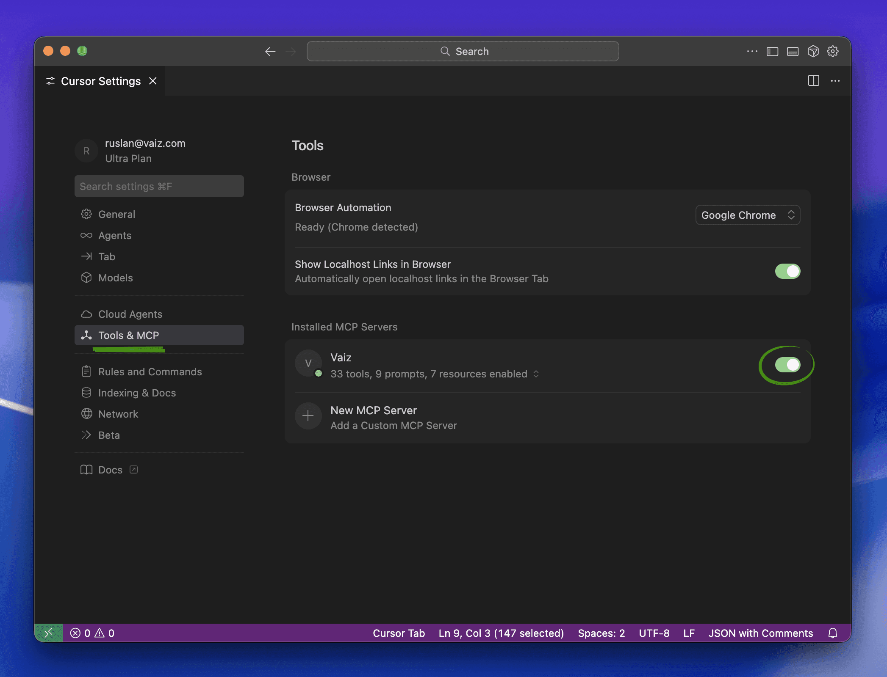Screen dimensions: 887x677
Task: Expand Vaiz tools and prompts list
Action: [x=536, y=374]
